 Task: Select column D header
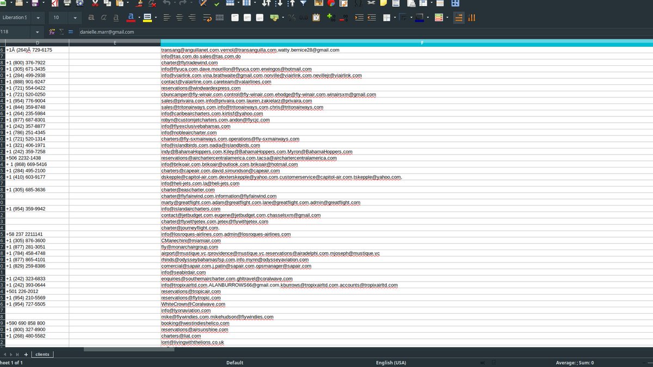coord(38,42)
